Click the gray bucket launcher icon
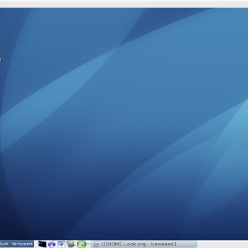Screen dimensions: 248x248 point(71,244)
